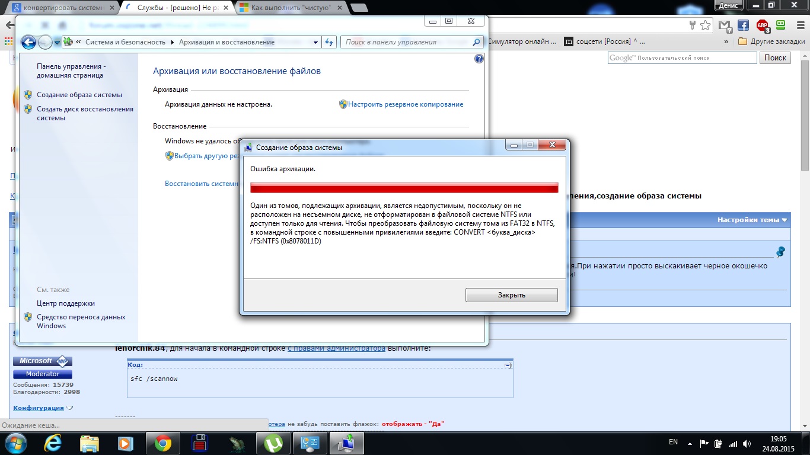Screen dimensions: 810x455
Task: Click the 'Поиск в панели управления' field
Action: pyautogui.click(x=407, y=42)
